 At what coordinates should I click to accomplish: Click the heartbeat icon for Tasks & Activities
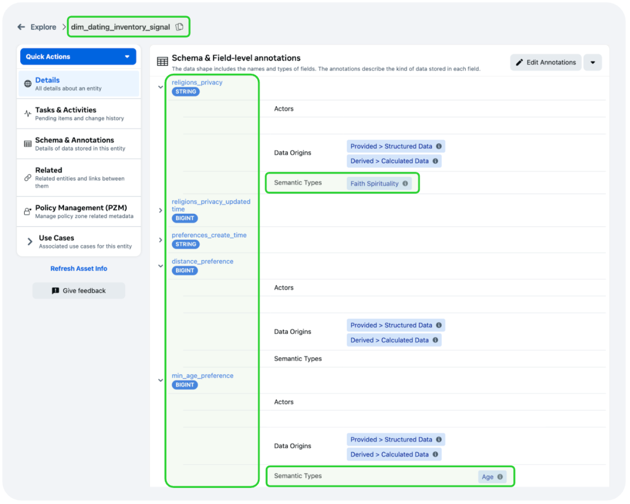coord(27,114)
